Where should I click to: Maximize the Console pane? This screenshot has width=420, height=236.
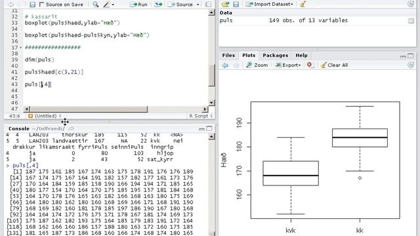(x=209, y=128)
